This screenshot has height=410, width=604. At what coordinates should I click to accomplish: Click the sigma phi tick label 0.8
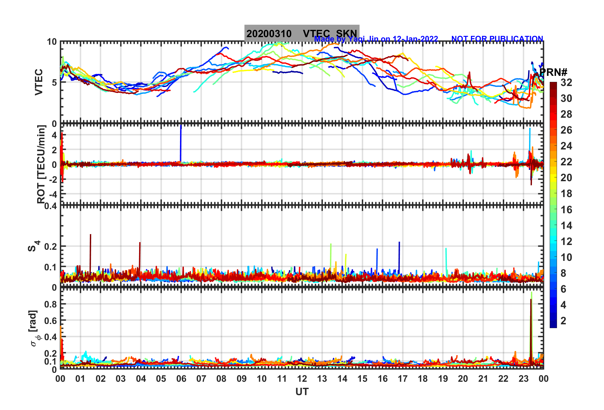tap(50, 304)
